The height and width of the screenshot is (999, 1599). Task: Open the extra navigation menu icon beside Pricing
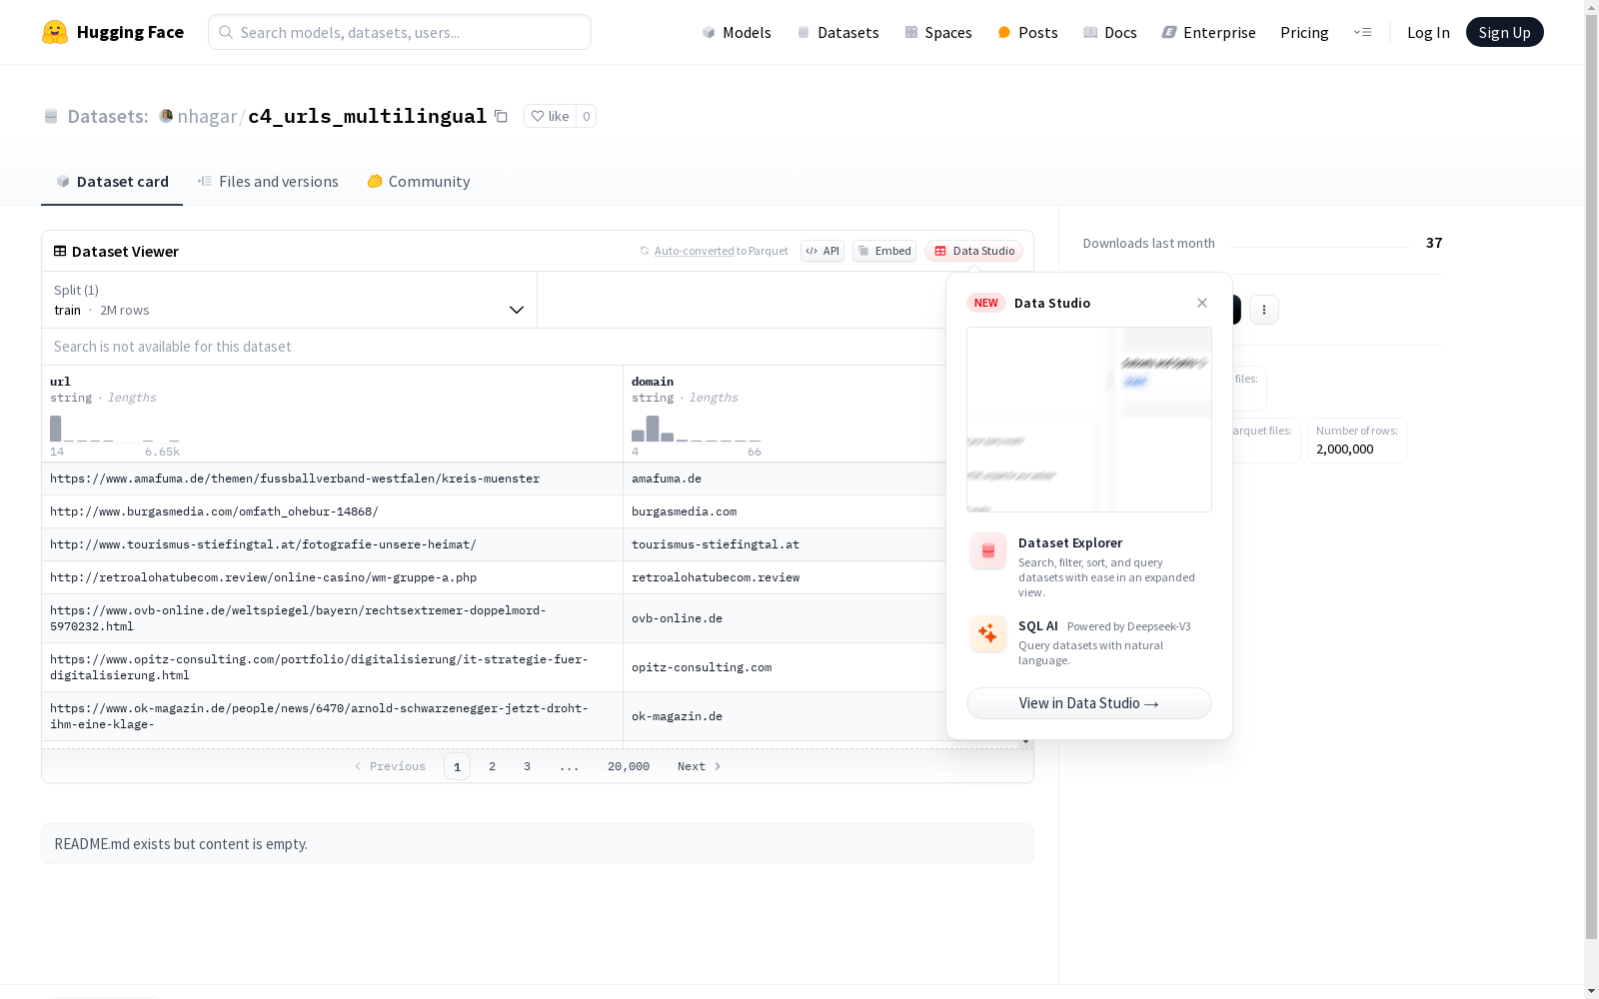(1362, 32)
